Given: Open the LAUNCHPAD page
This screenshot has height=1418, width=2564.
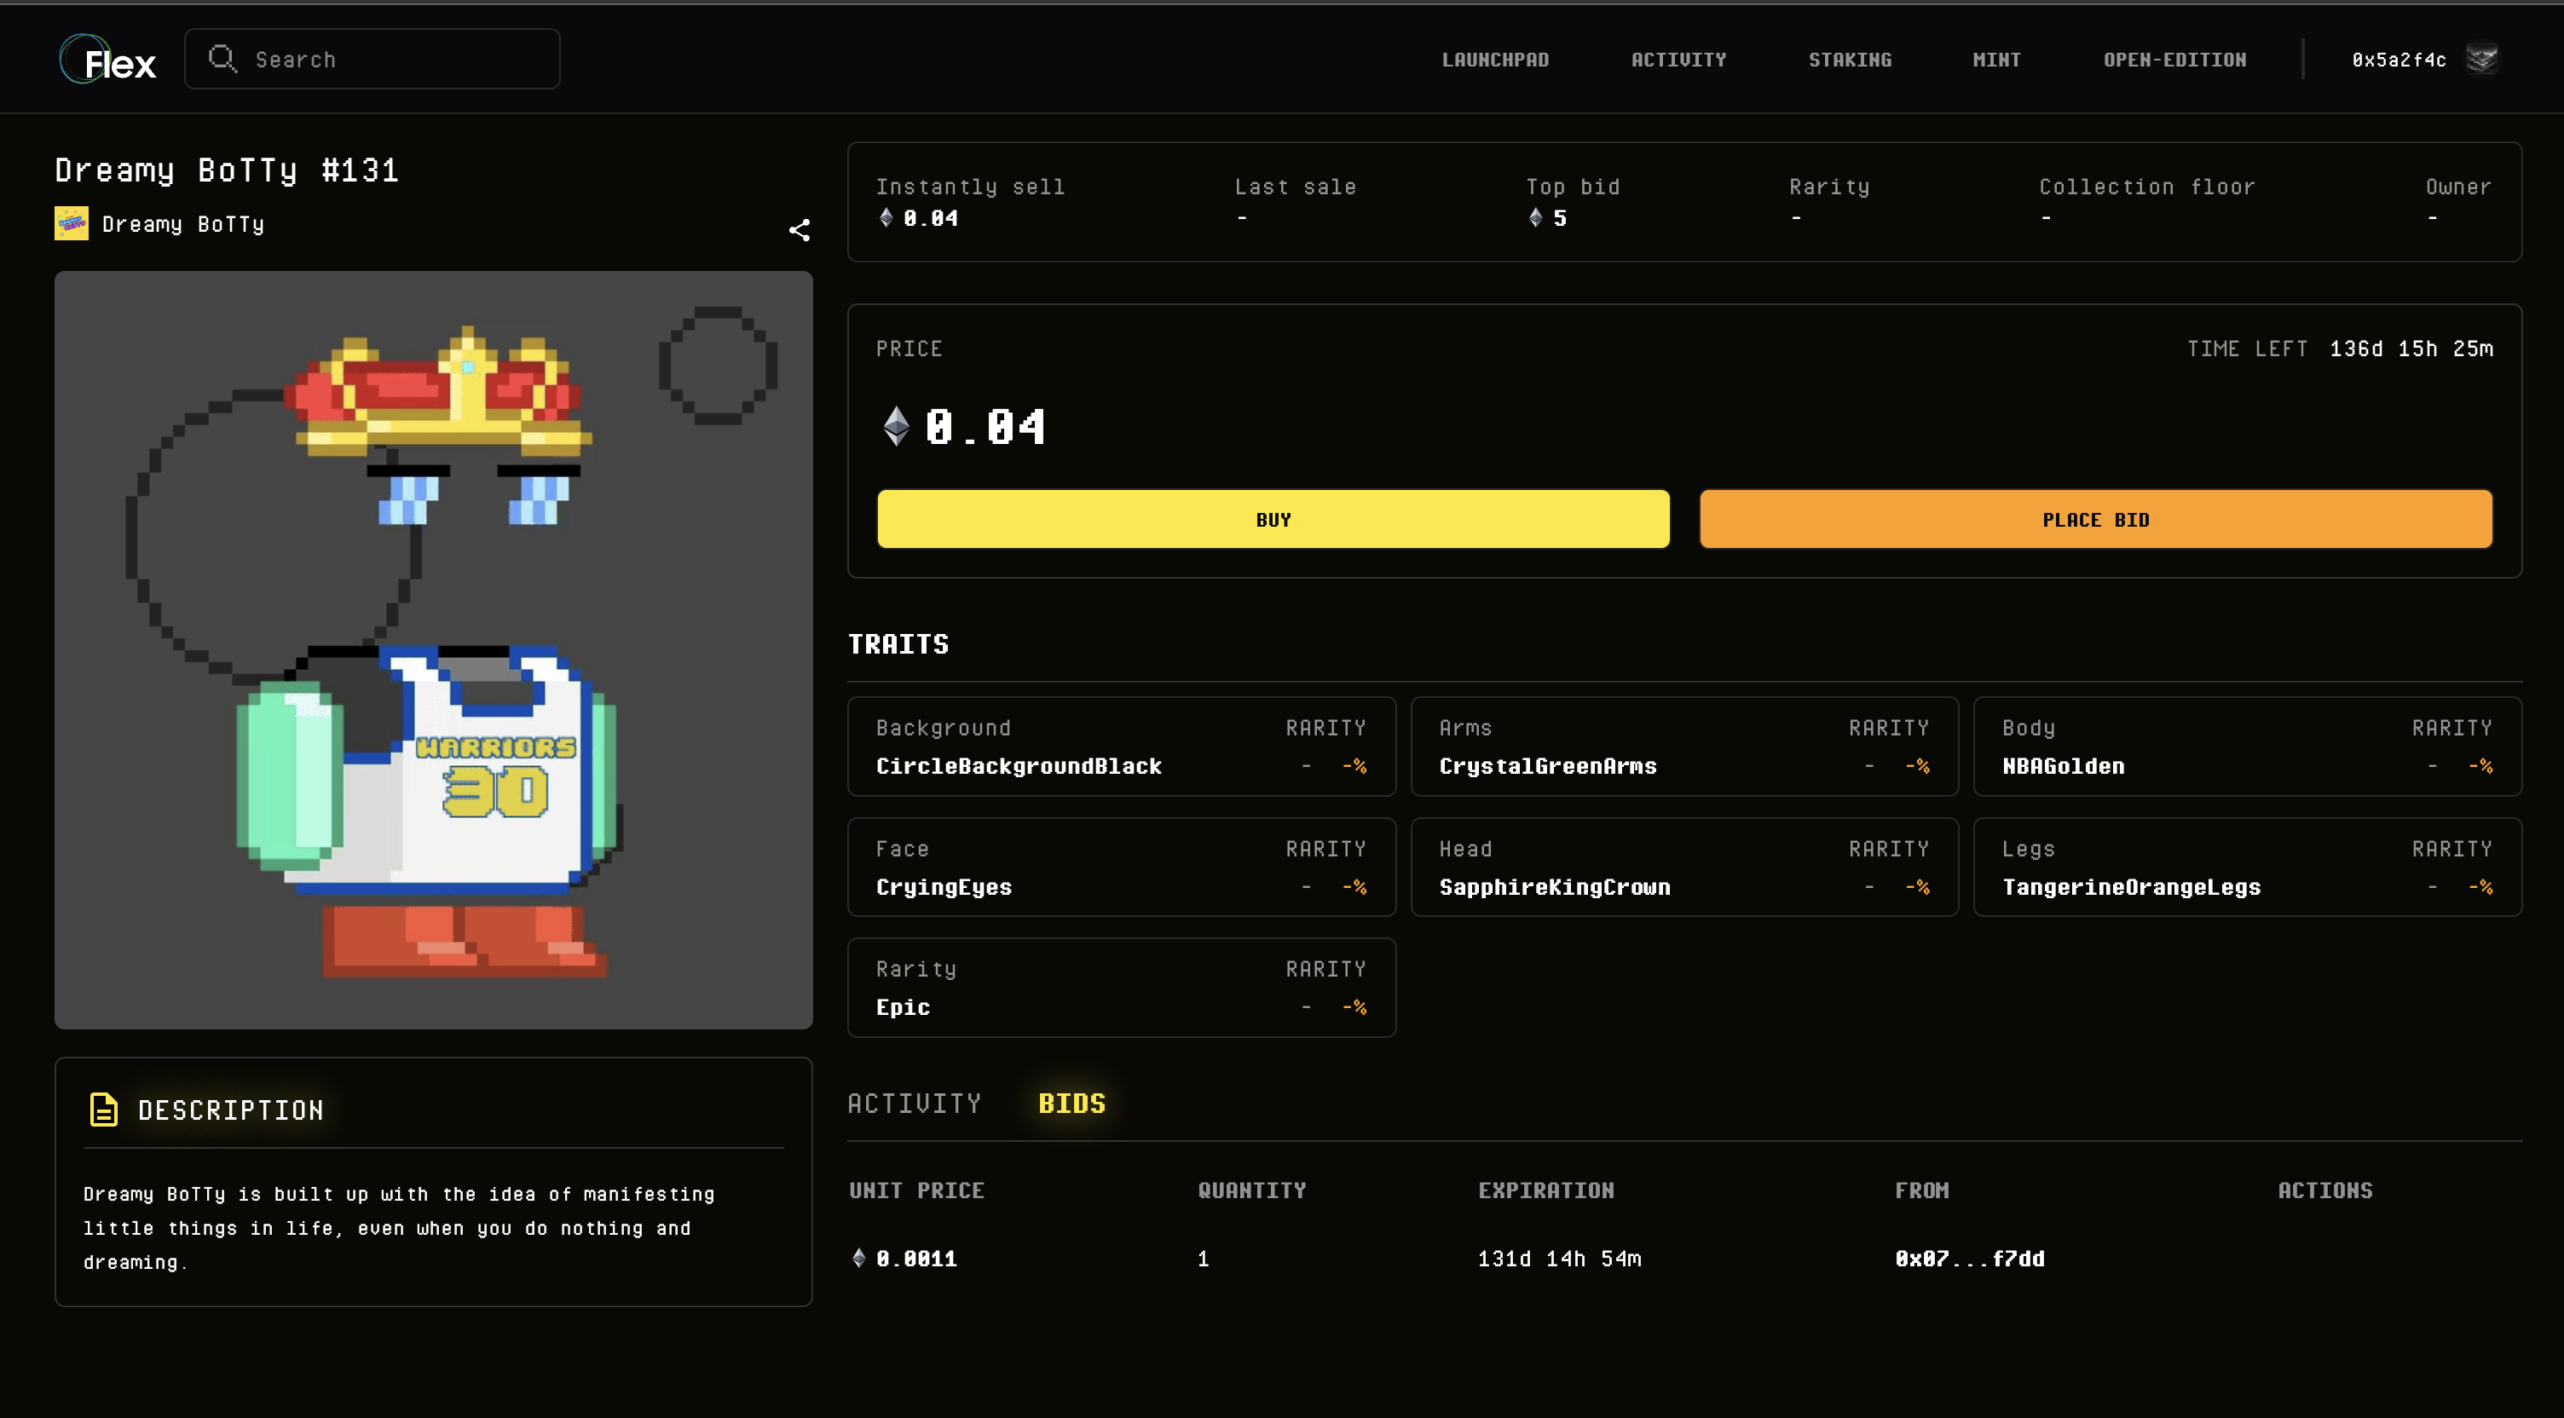Looking at the screenshot, I should (x=1495, y=59).
